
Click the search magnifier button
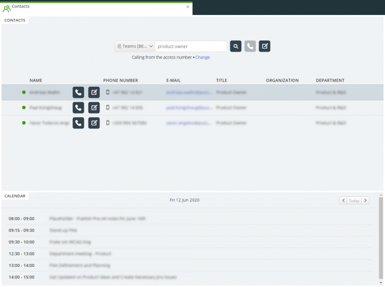coord(236,46)
